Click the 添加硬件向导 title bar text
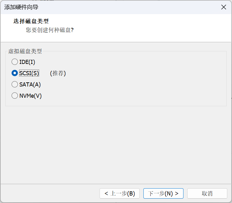Screen dimensions: 232x203 click(x=22, y=7)
